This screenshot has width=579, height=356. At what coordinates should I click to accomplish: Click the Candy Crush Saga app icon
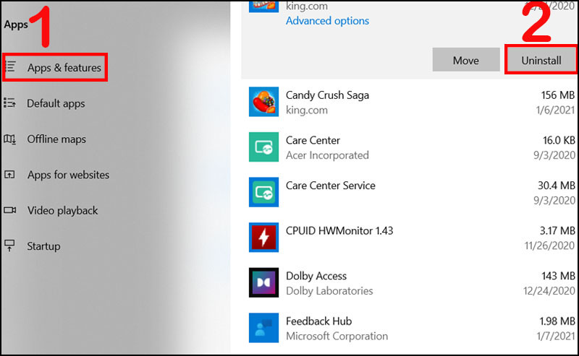click(263, 102)
